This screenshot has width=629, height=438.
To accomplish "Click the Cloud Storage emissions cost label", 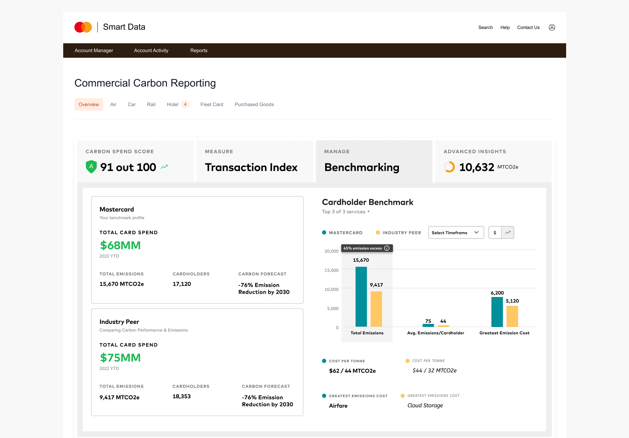I will 425,406.
